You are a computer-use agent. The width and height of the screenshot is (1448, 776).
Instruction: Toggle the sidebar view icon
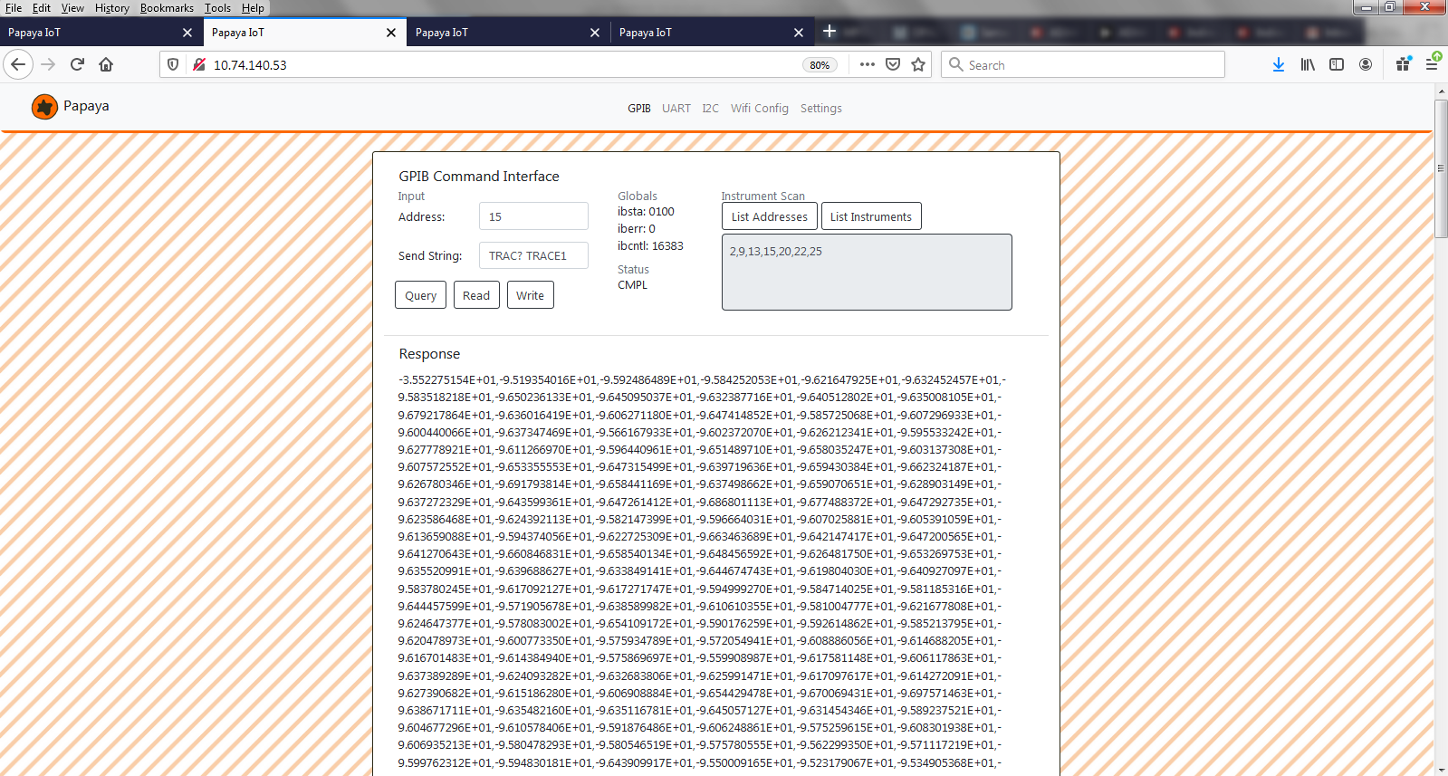[x=1336, y=64]
